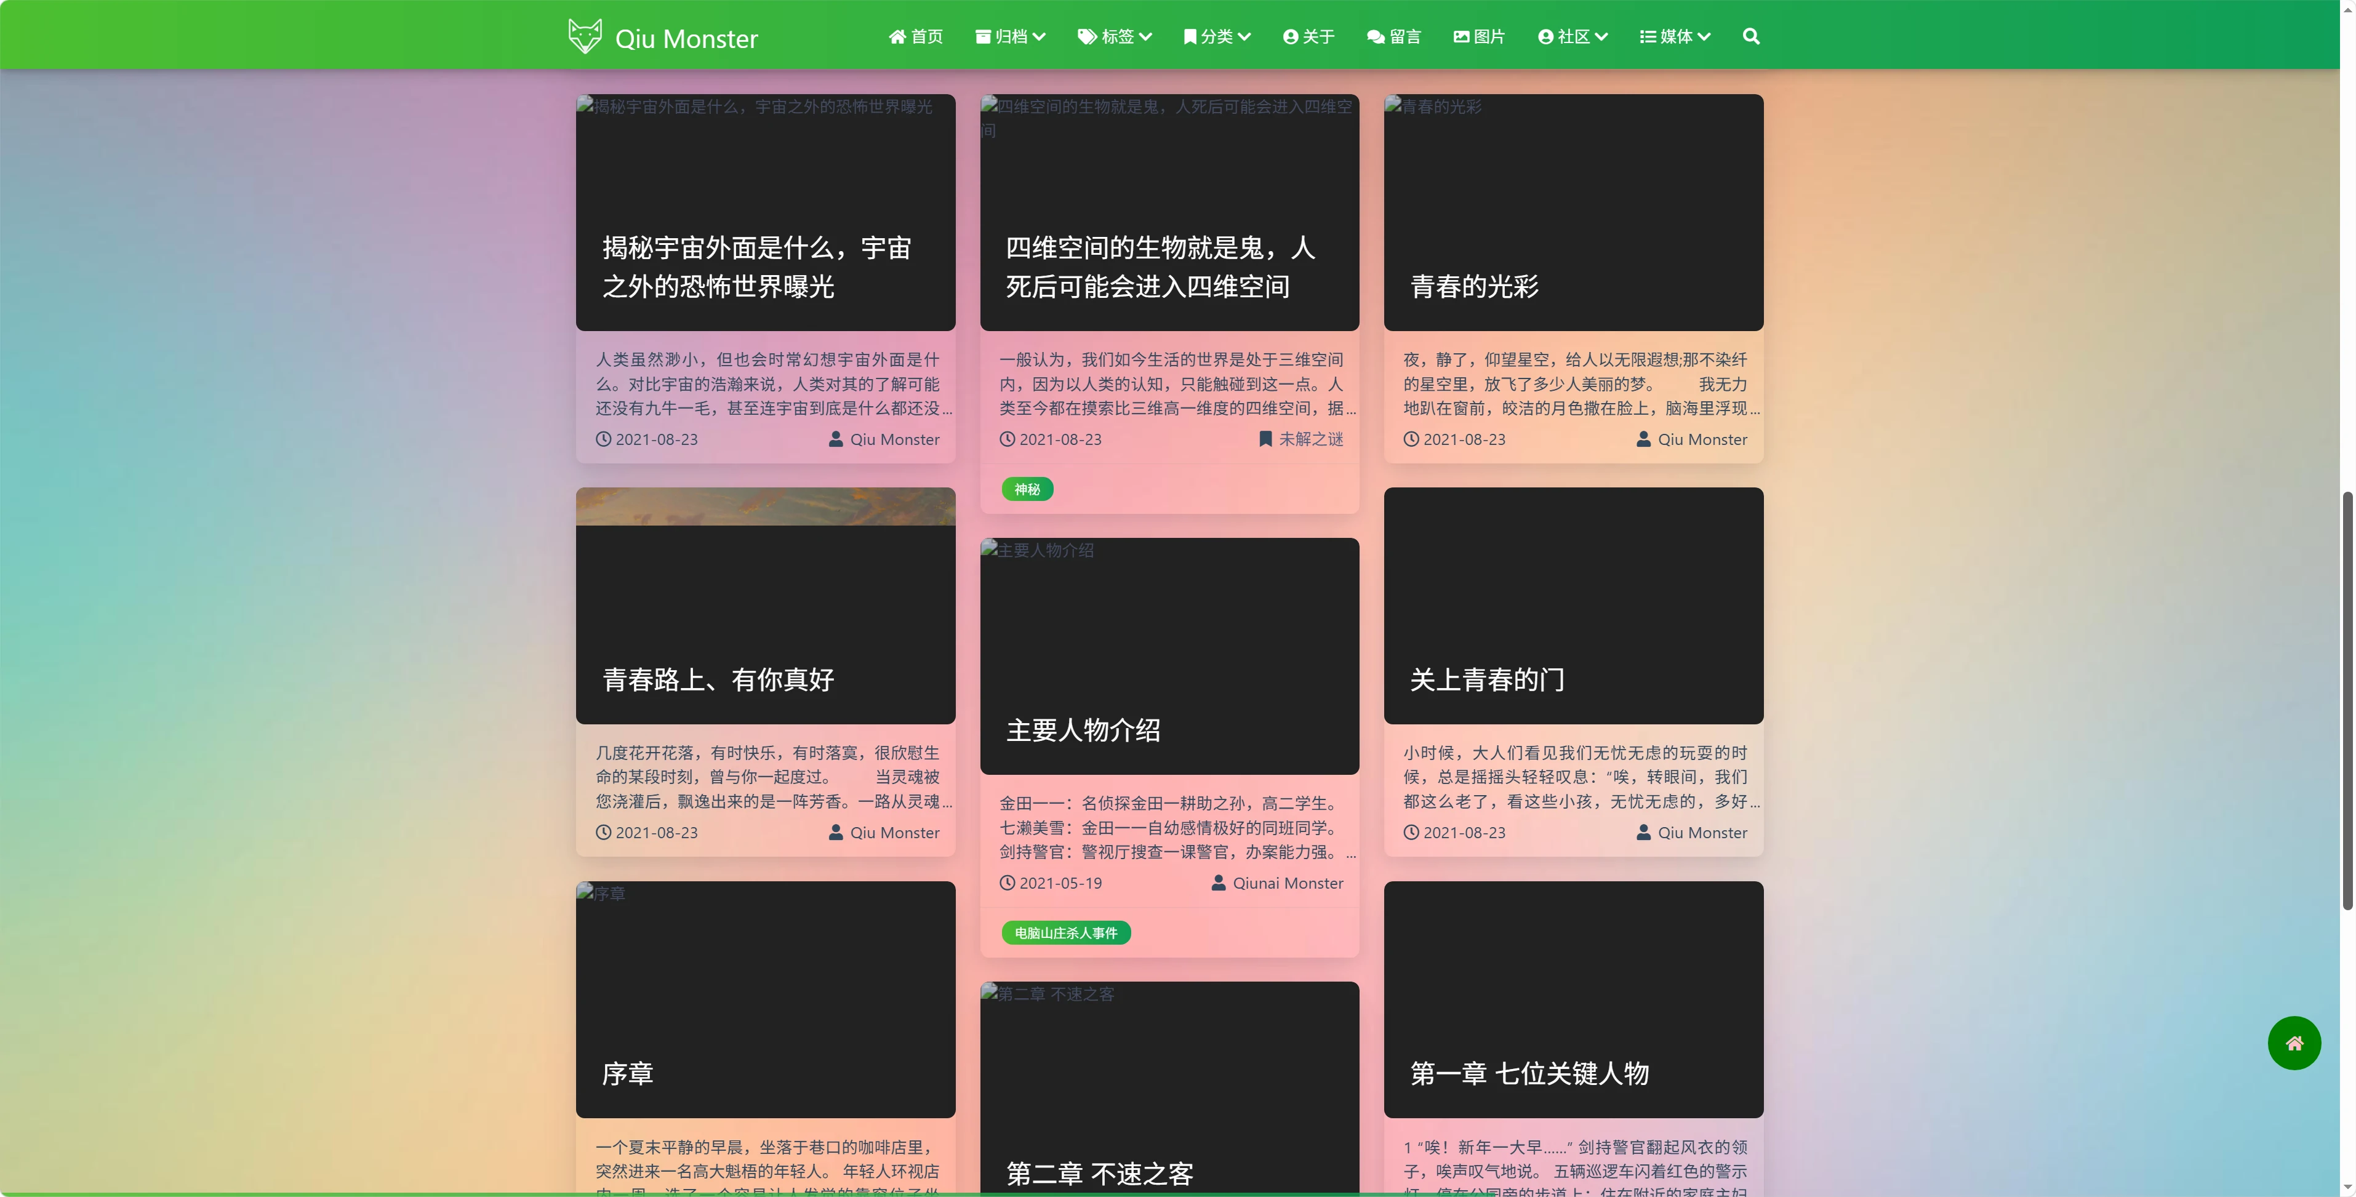Click the user icon on the 揭秘宇宙外面是什么 card
The image size is (2356, 1197).
[x=836, y=439]
